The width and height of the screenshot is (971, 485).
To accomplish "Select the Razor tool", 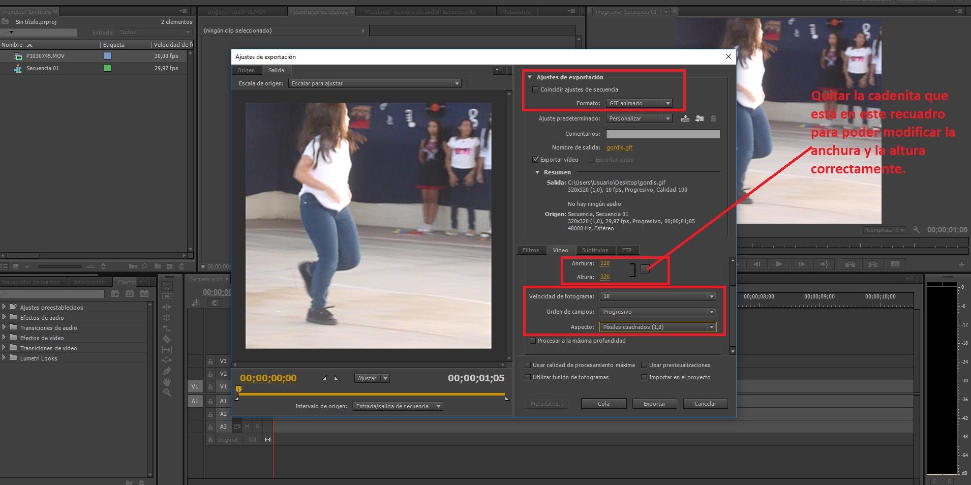I will coord(167,339).
